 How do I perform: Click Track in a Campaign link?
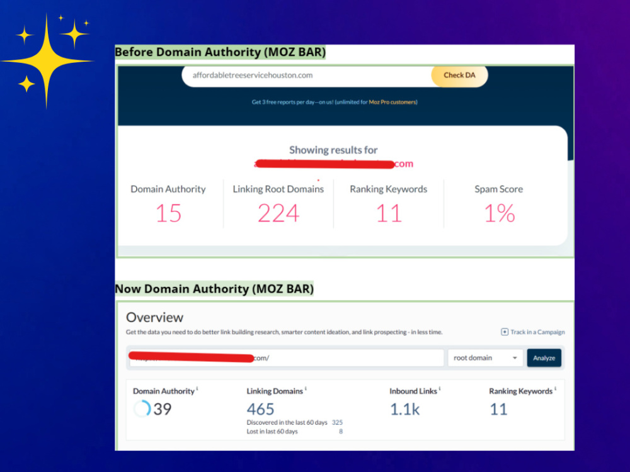tap(537, 332)
